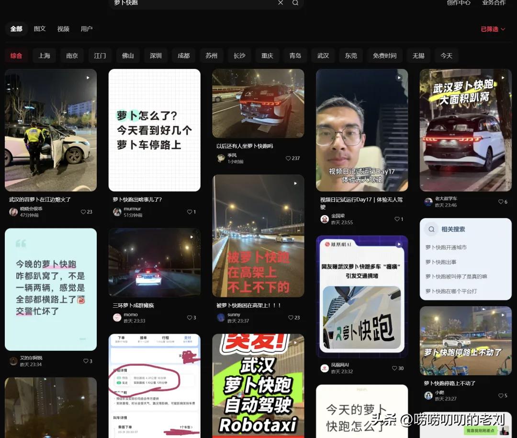Select the 南京 filter chip

72,56
